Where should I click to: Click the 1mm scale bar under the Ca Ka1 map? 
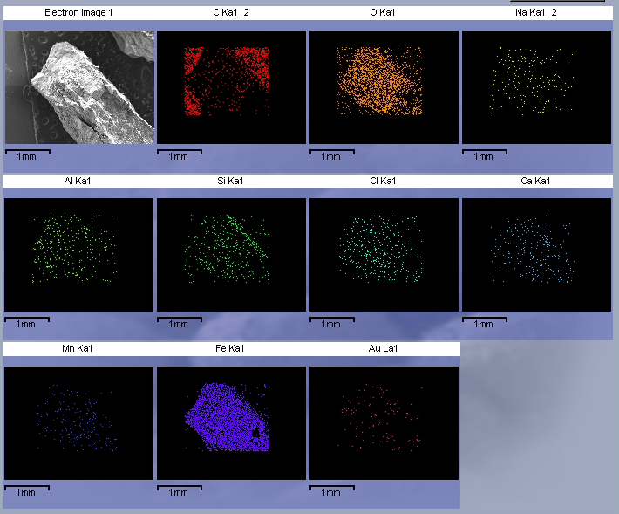(485, 322)
